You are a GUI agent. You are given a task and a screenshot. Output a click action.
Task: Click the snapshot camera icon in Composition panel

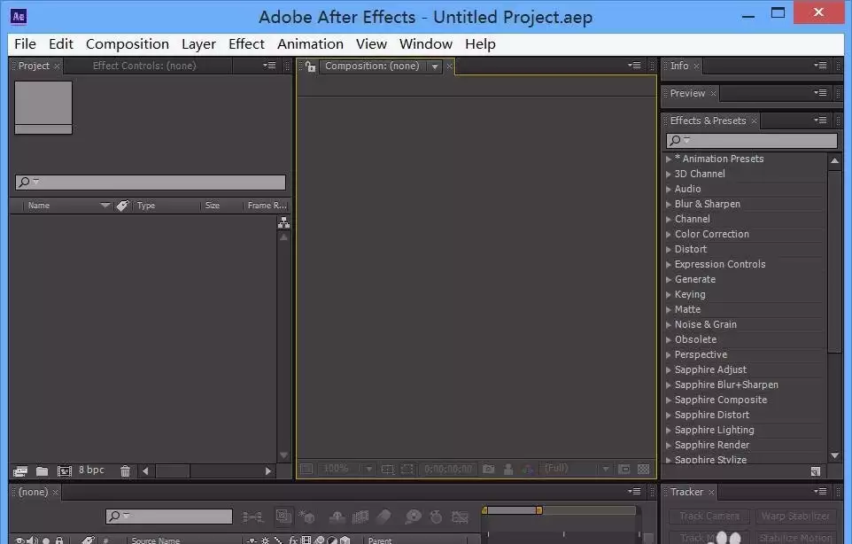489,469
